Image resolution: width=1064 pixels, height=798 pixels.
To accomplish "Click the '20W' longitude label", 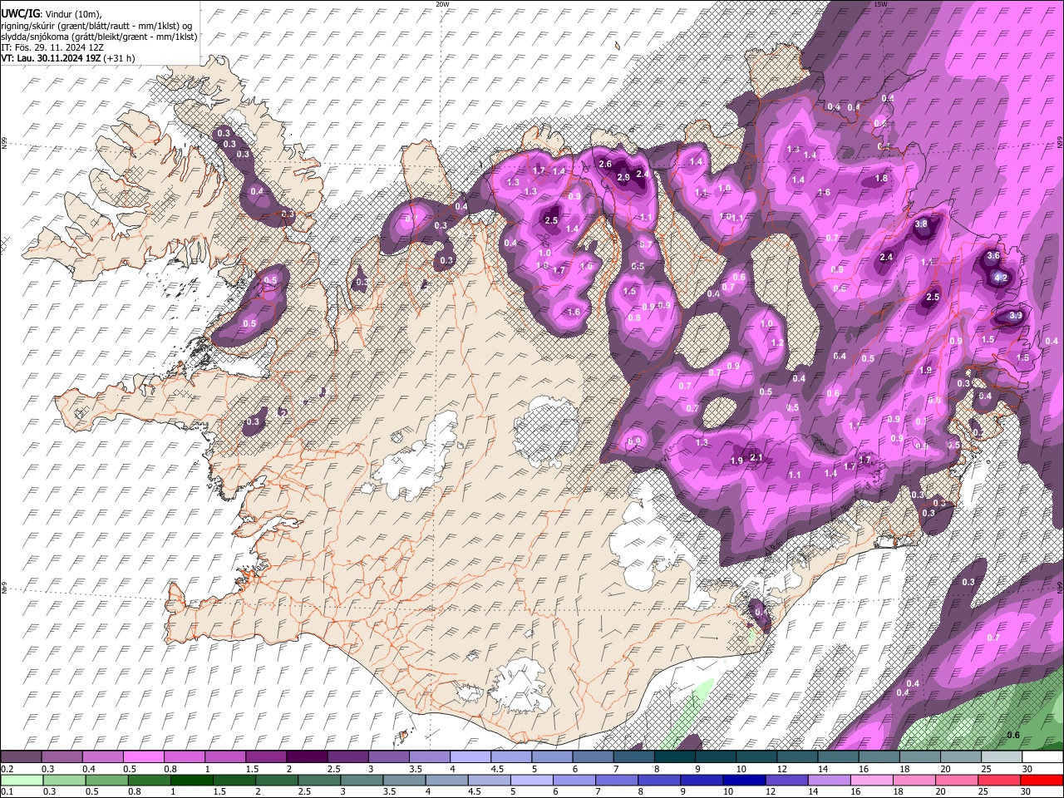I will coord(442,4).
